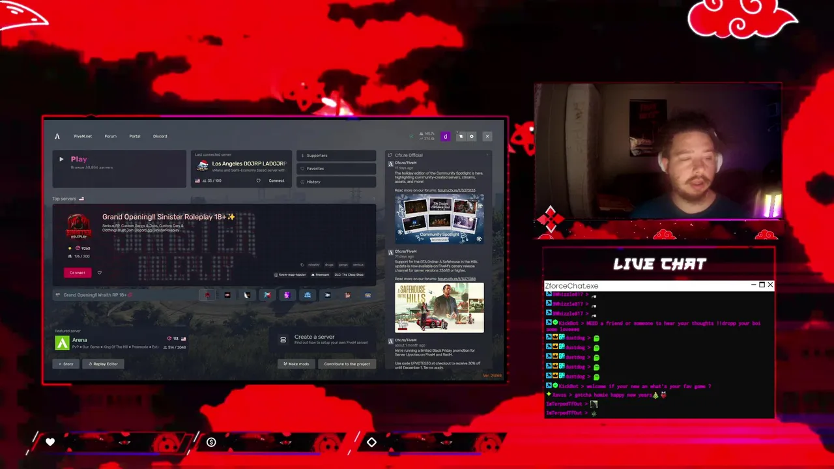The height and width of the screenshot is (469, 834).
Task: Open Grand Opening Sinister Roleplay title
Action: point(168,217)
